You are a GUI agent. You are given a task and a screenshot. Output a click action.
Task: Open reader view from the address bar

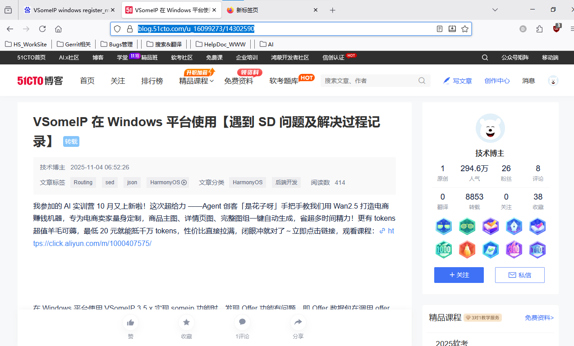[439, 29]
